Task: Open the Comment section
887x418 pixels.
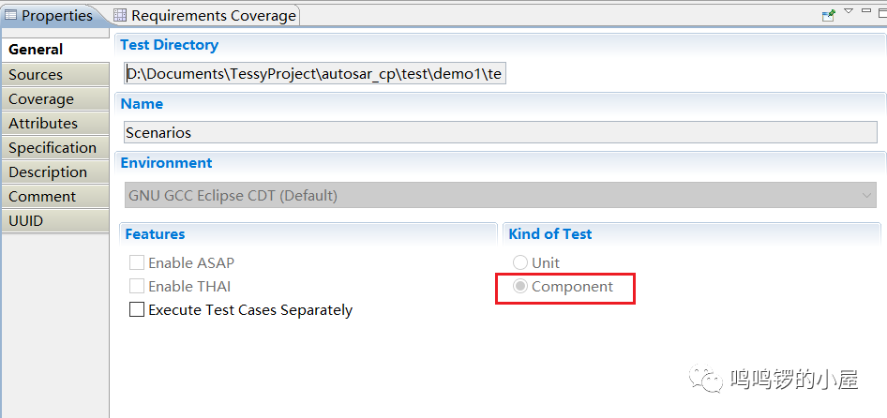Action: point(42,197)
